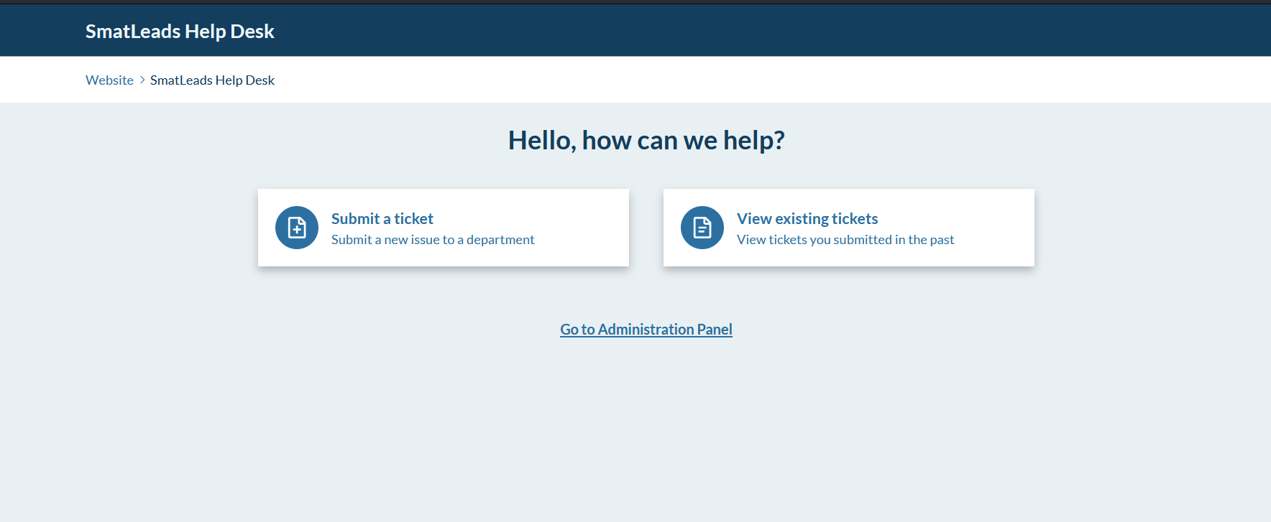Open the Website breadcrumb link

pyautogui.click(x=109, y=80)
